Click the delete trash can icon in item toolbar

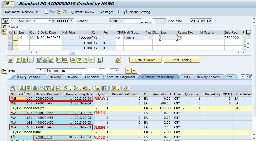pyautogui.click(x=39, y=60)
